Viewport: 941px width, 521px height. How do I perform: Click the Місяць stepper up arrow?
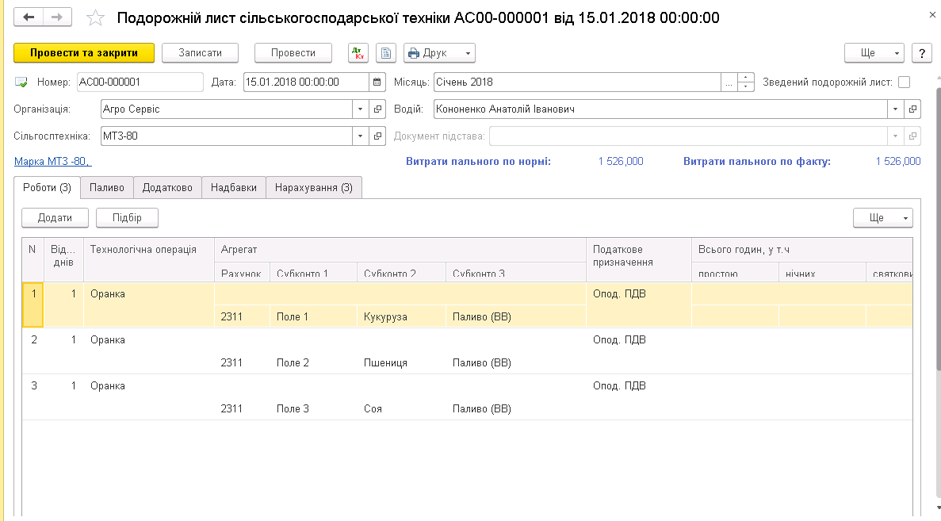pos(746,78)
